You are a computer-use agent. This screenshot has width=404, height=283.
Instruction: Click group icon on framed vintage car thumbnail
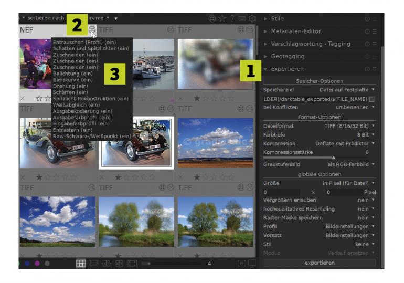[162, 109]
